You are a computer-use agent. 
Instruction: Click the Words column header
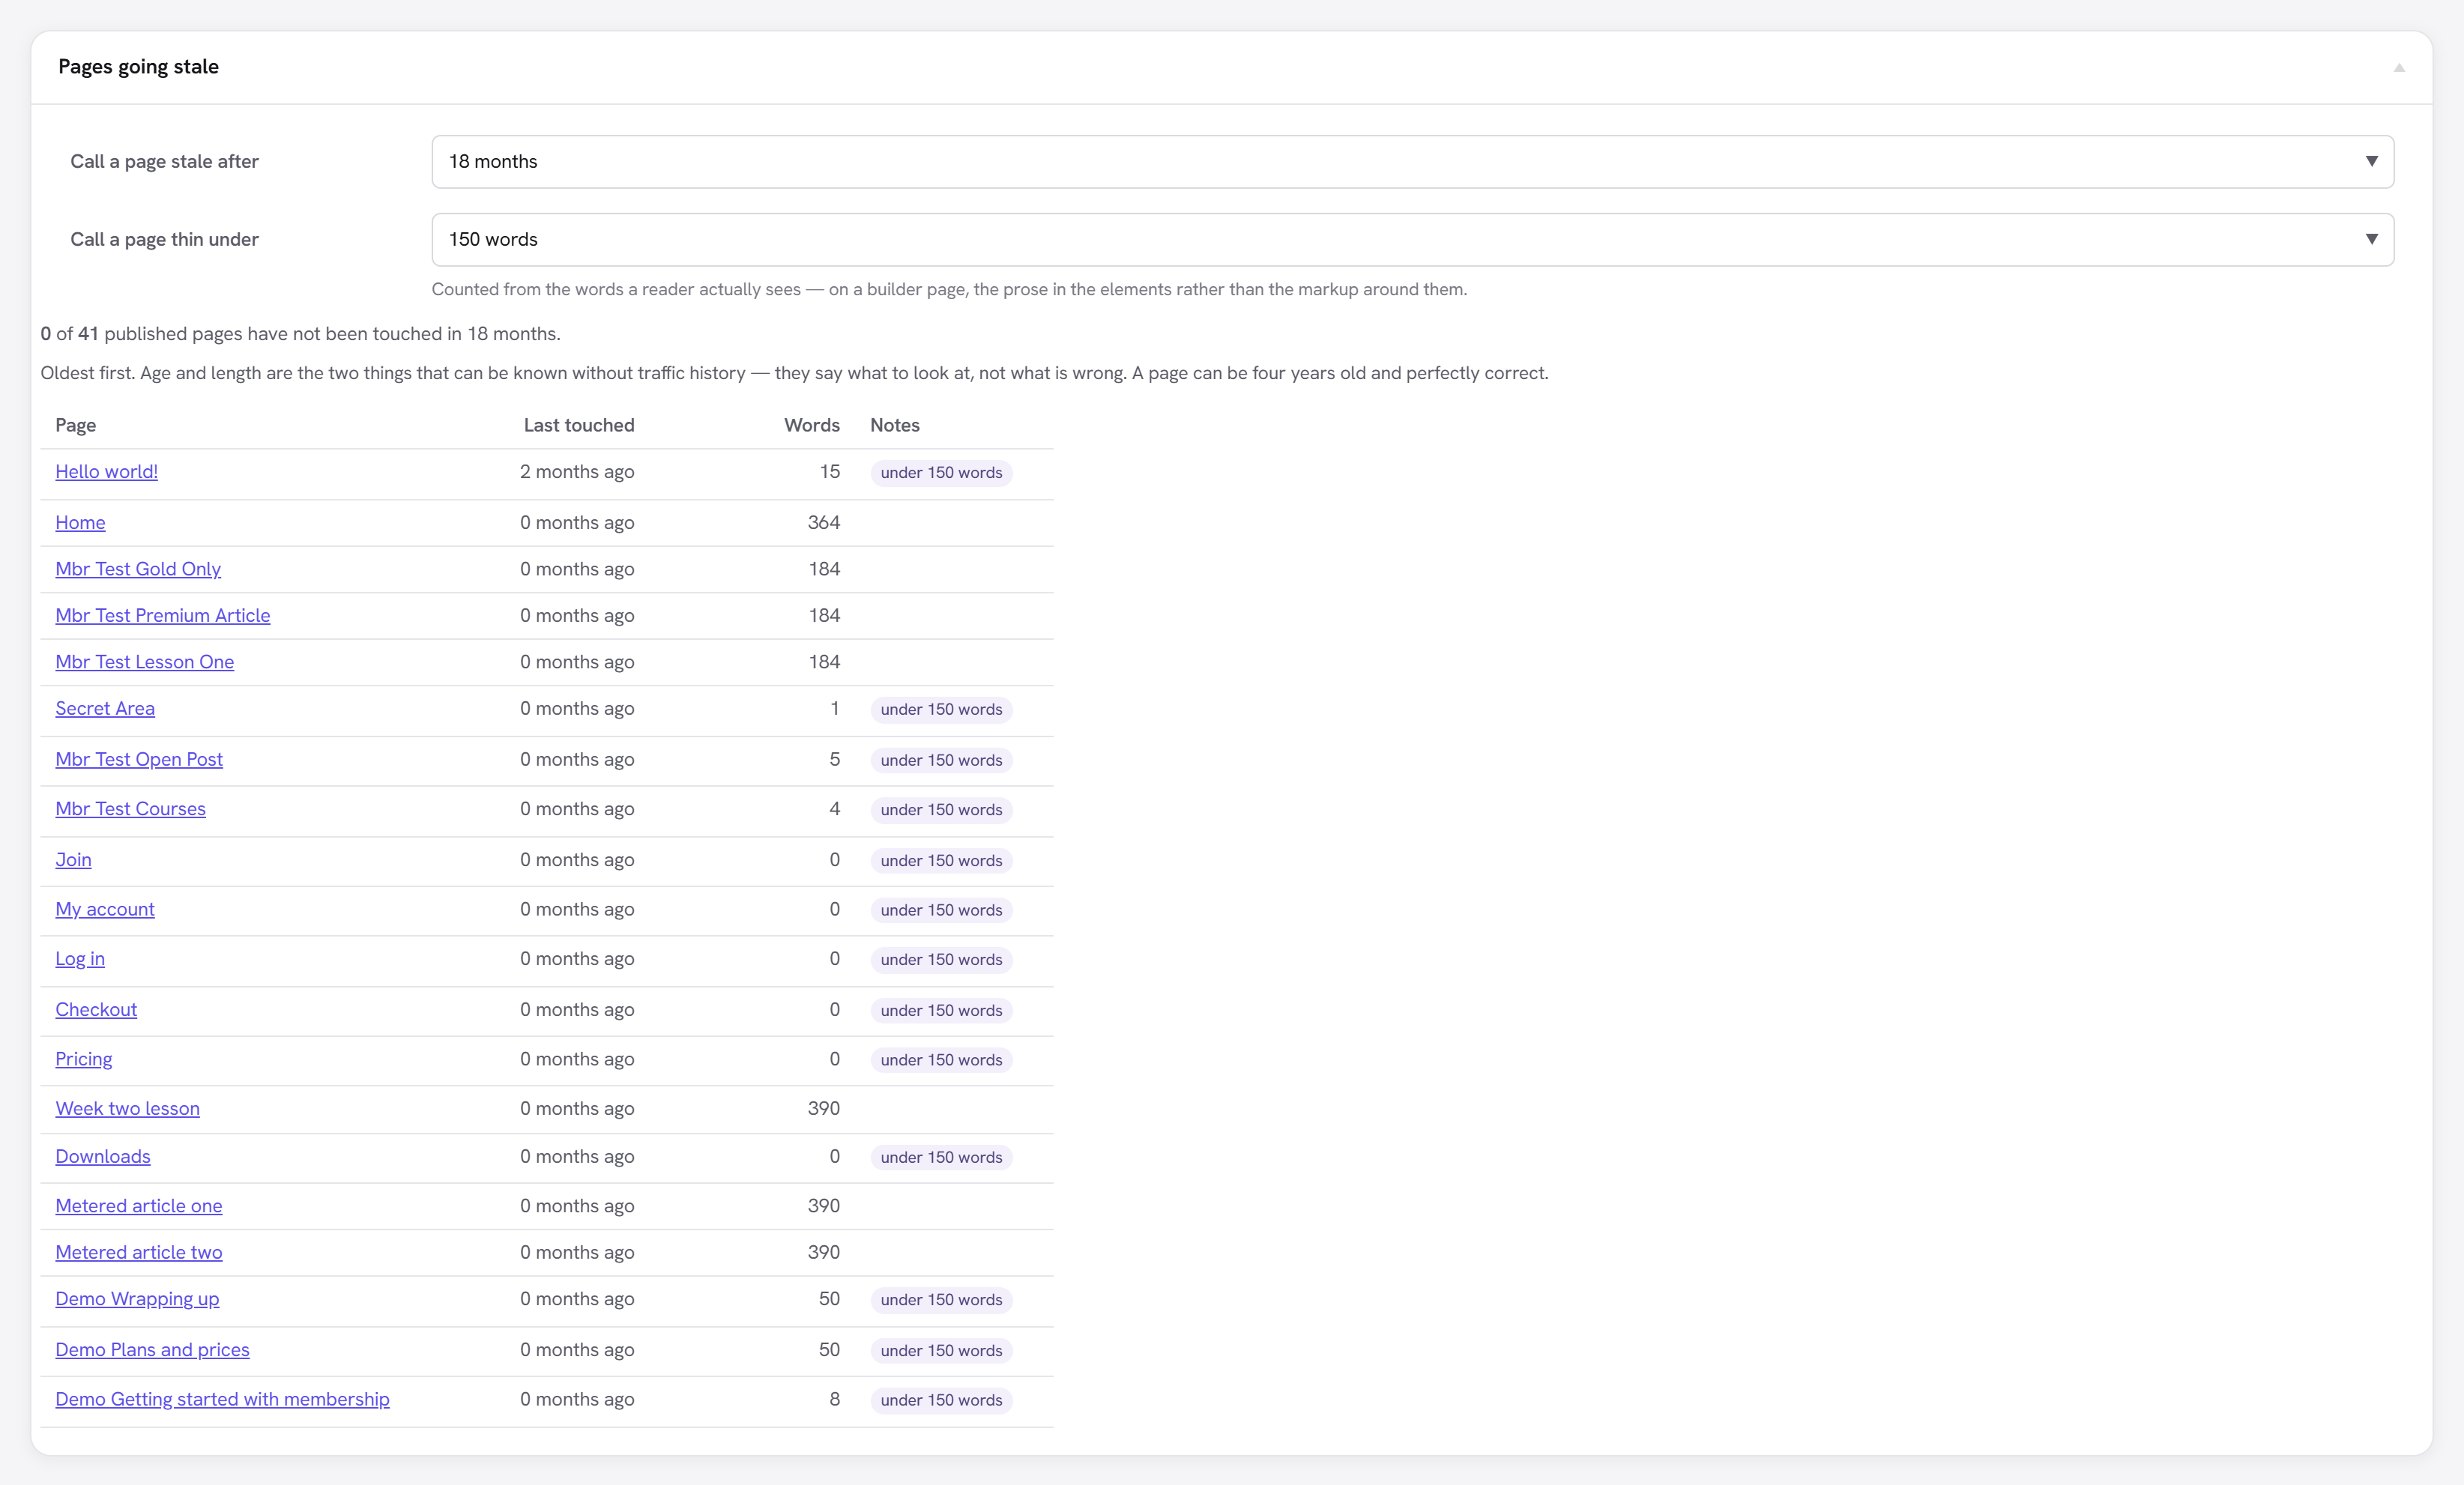(x=812, y=425)
